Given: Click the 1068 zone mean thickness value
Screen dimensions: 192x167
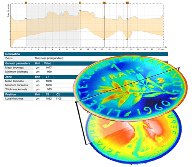Looking at the screenshot, I should [x=49, y=81].
